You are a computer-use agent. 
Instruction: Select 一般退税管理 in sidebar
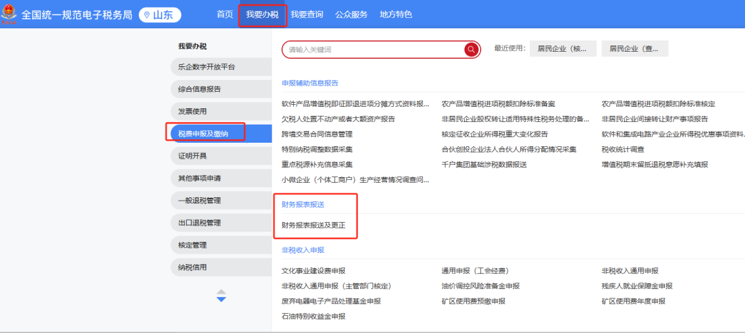pos(221,201)
